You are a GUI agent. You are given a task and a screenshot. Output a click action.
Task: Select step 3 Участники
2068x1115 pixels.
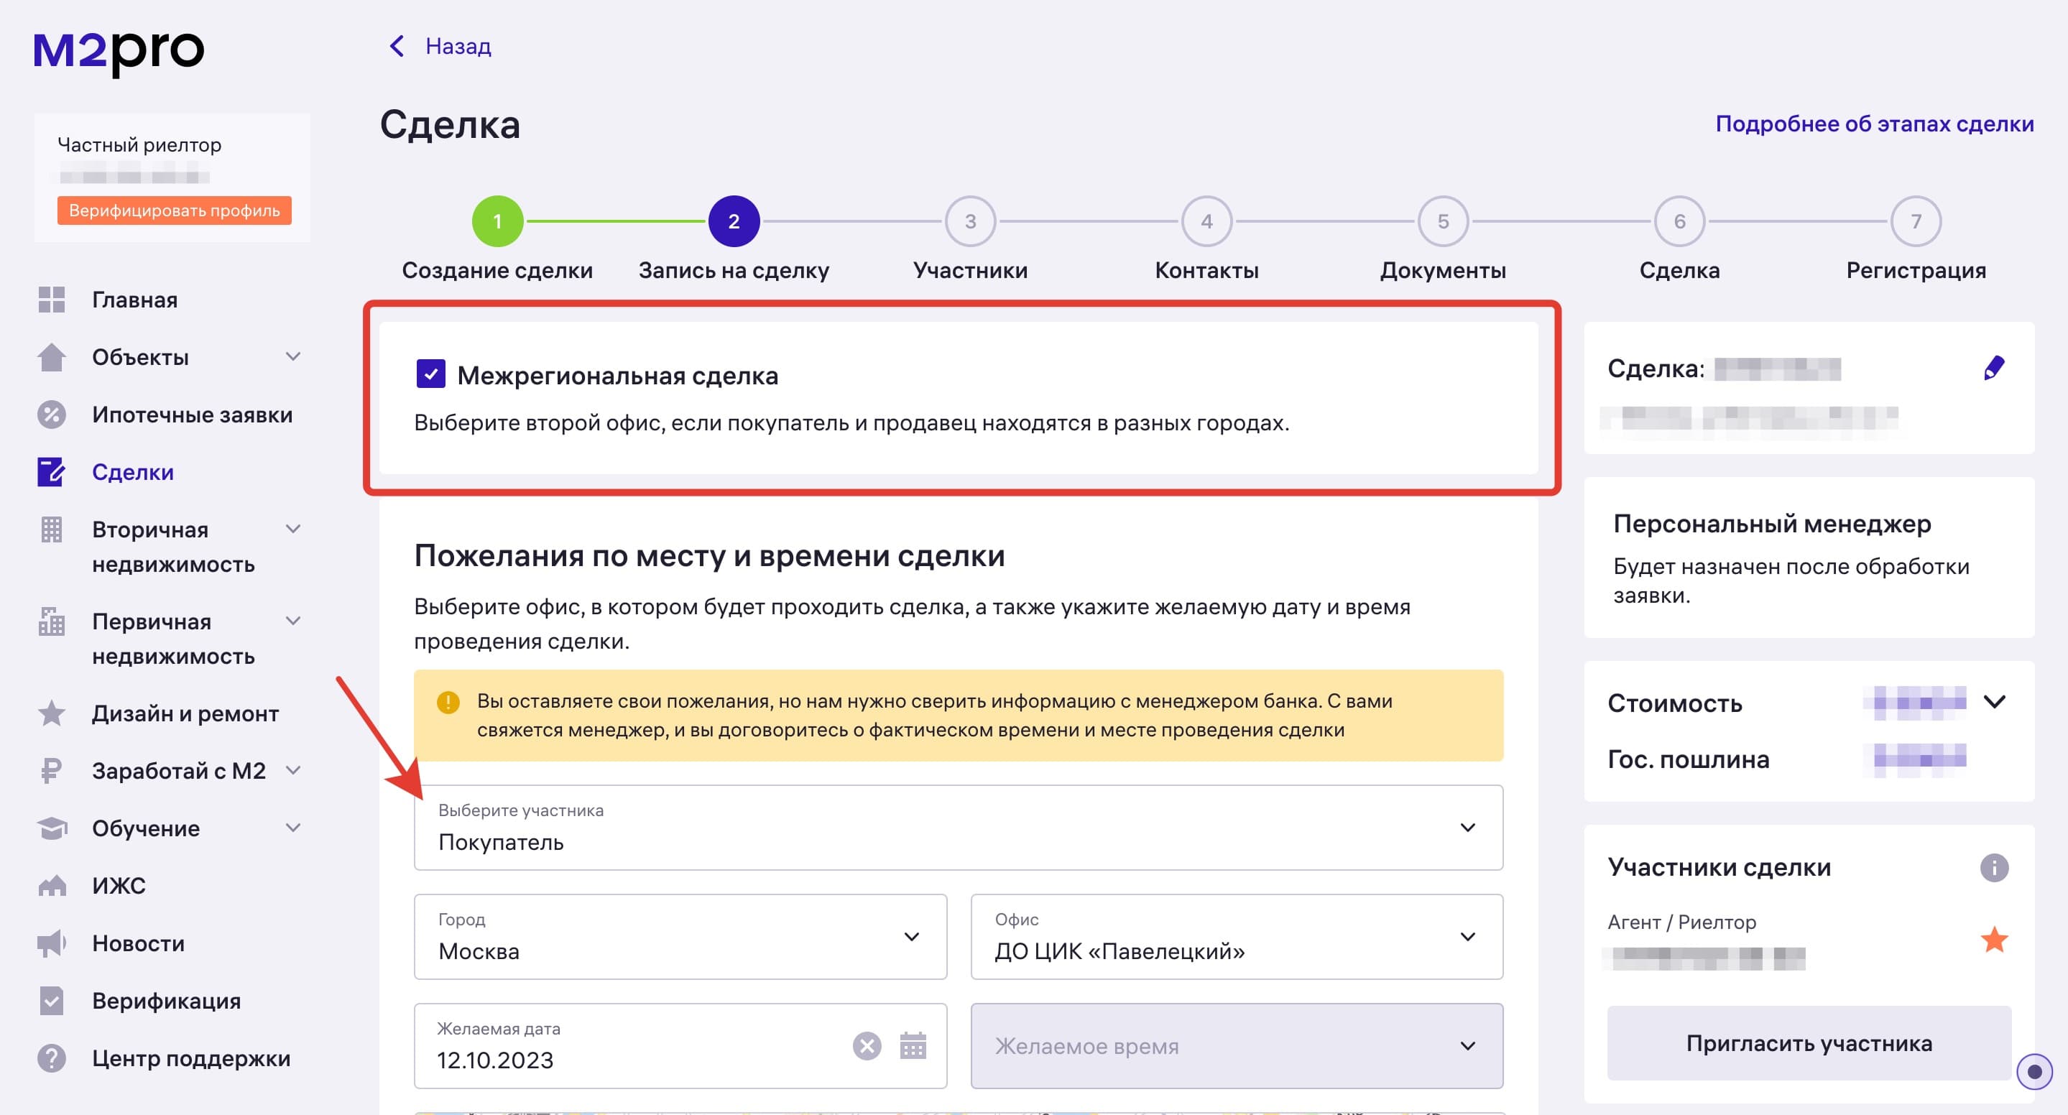971,221
